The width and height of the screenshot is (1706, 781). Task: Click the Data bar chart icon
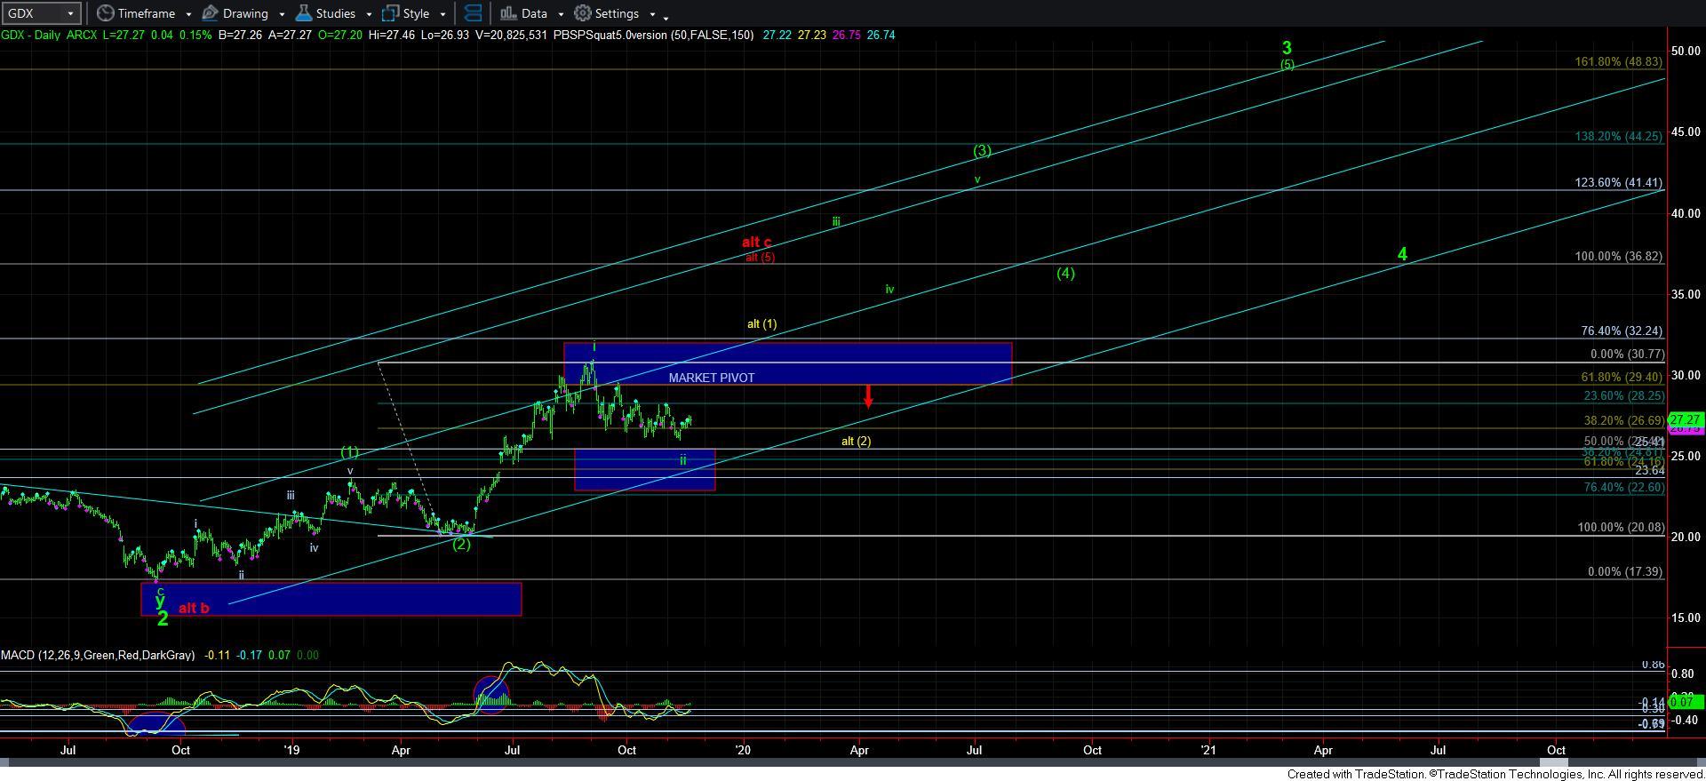(x=508, y=13)
